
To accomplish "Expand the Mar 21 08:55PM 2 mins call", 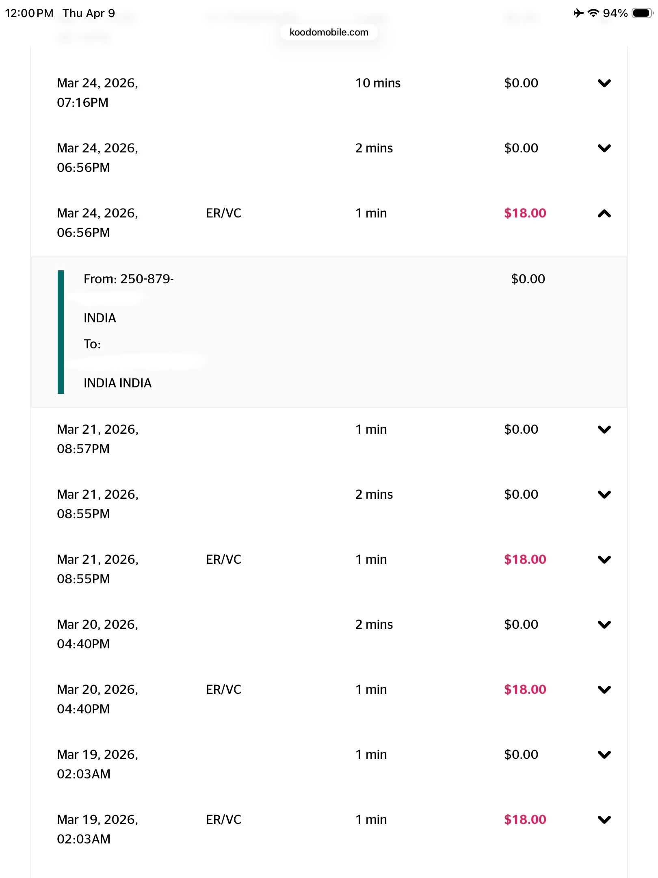I will coord(604,495).
